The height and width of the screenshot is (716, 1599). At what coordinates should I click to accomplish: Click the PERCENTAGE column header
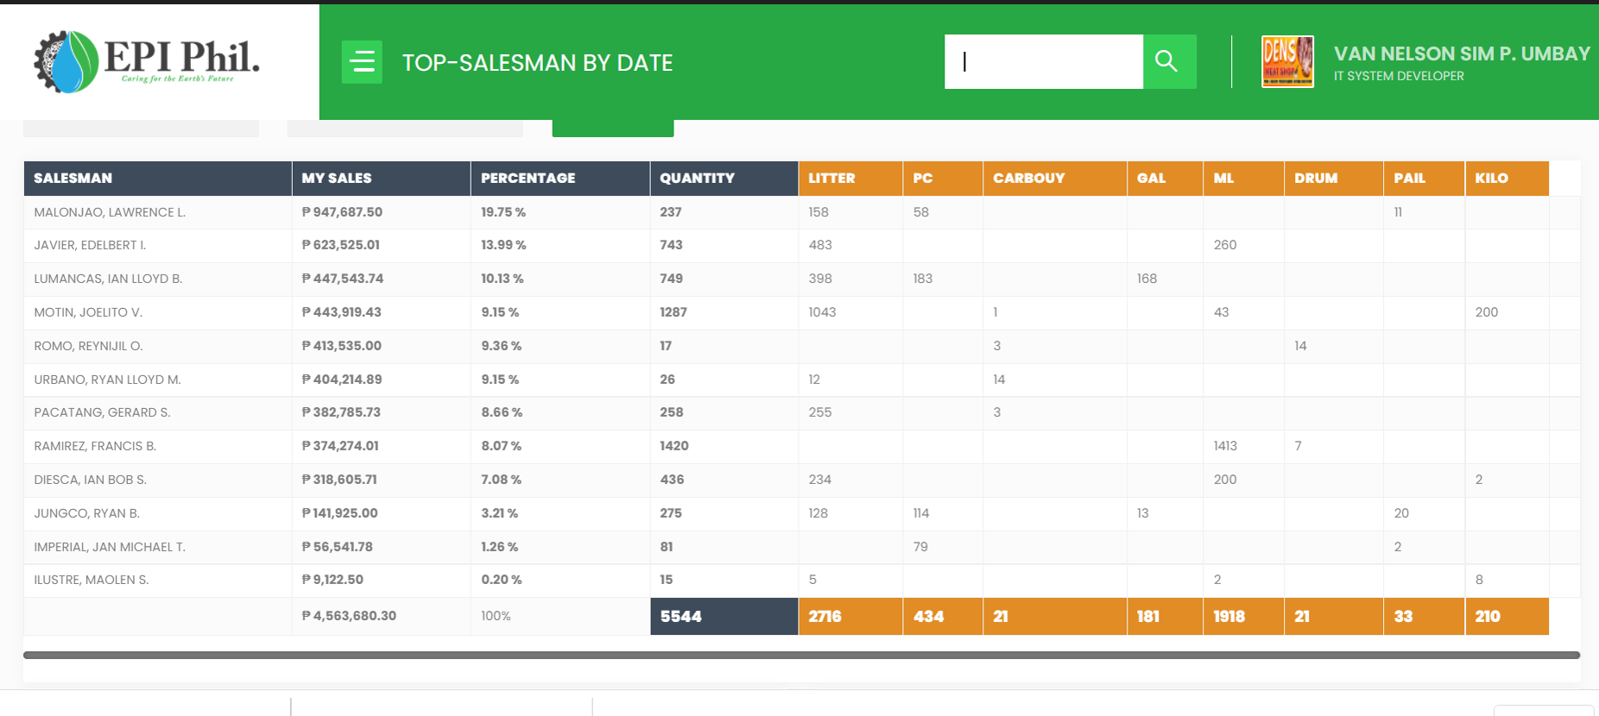(560, 178)
